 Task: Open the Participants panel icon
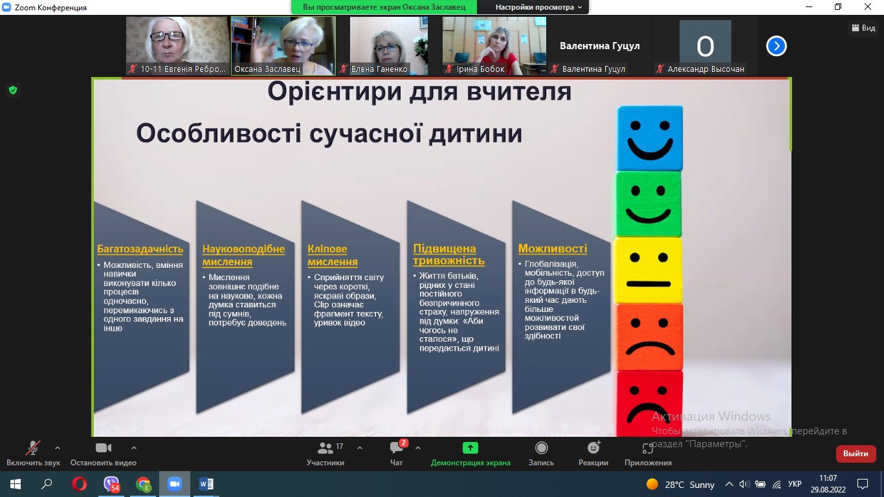click(326, 448)
